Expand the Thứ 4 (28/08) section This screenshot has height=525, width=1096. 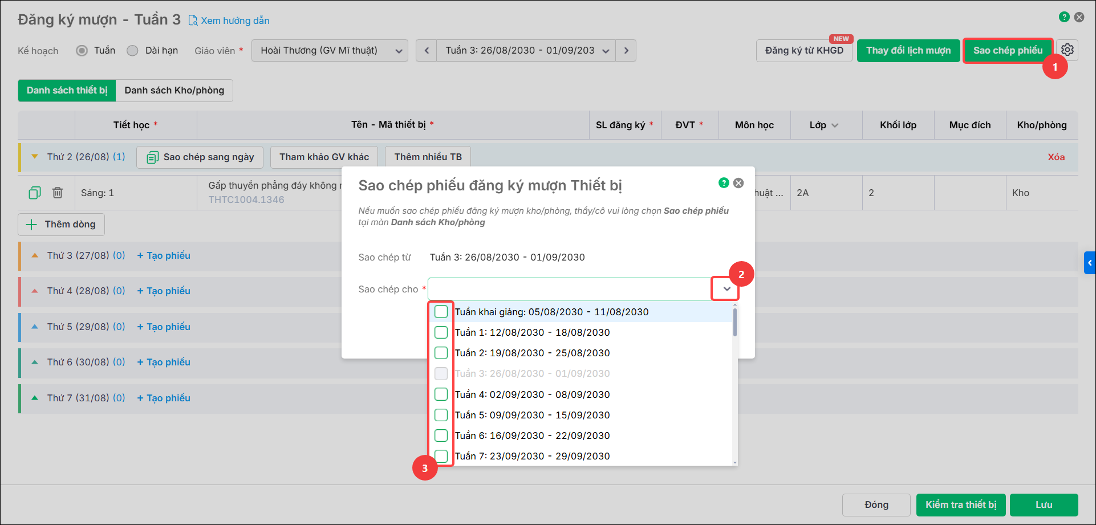coord(35,291)
